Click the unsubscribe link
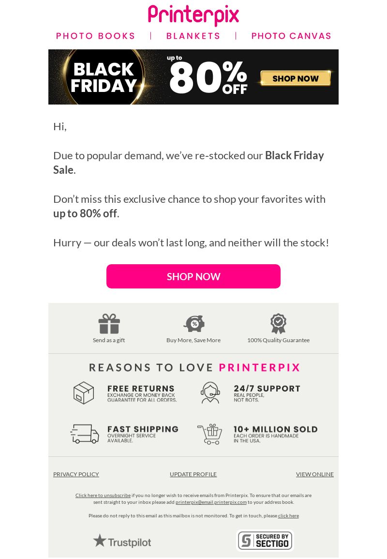The width and height of the screenshot is (387, 559). pos(103,495)
